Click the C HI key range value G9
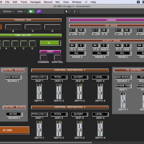Viewport: 144px width, 144px height. [x=127, y=30]
